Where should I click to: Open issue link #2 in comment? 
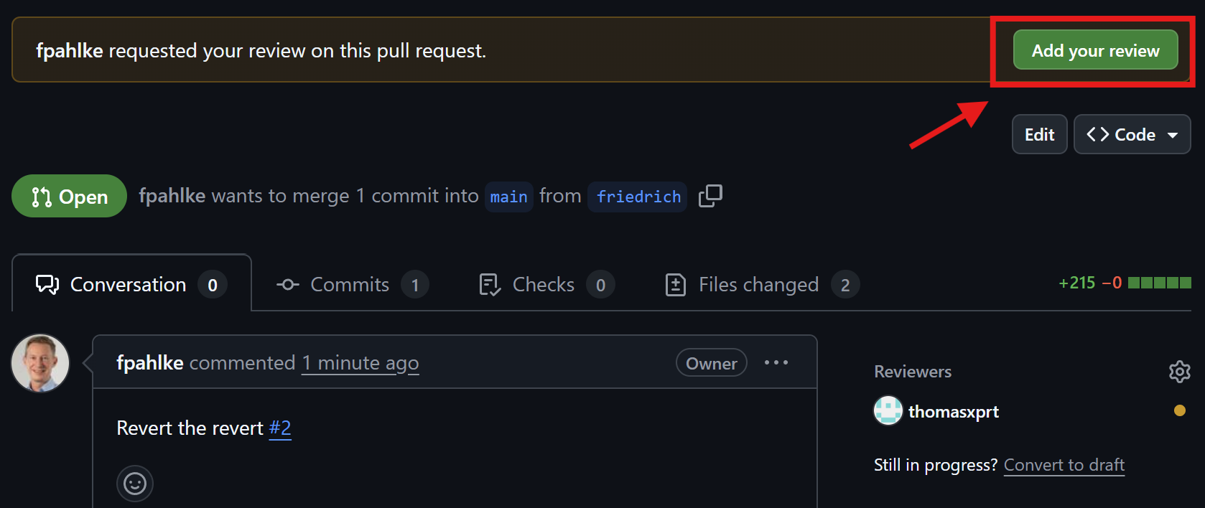click(280, 428)
